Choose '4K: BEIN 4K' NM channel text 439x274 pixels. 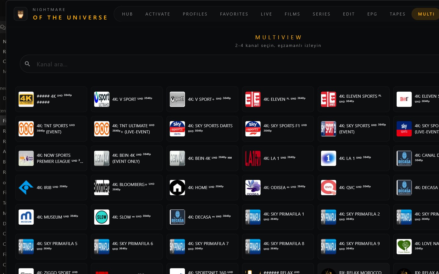(210, 158)
